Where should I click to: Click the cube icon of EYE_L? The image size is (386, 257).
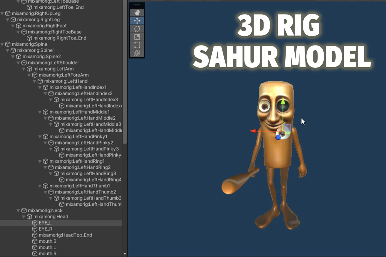tap(35, 223)
